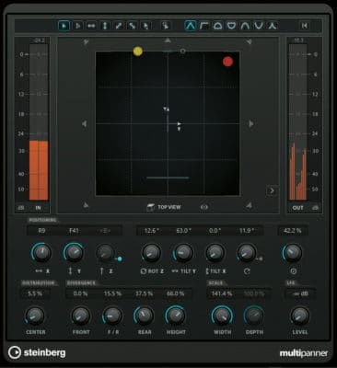This screenshot has width=337, height=368.
Task: Click the 11.9° orbit value
Action: (x=247, y=230)
